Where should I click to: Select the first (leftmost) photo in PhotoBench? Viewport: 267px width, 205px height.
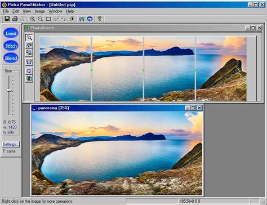pyautogui.click(x=65, y=69)
